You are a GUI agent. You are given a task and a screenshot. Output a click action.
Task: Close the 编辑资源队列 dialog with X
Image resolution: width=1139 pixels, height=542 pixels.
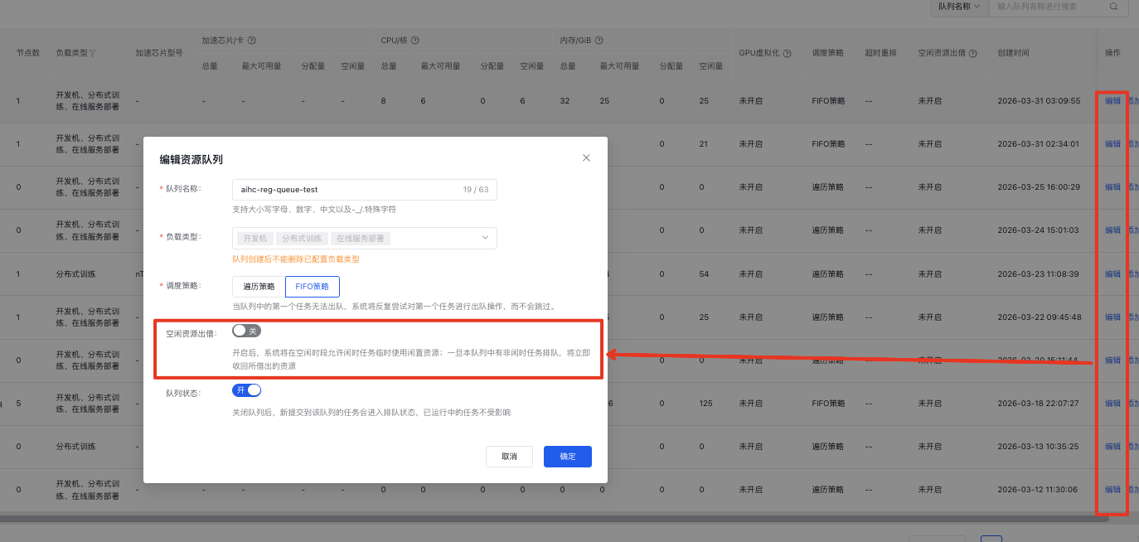586,158
